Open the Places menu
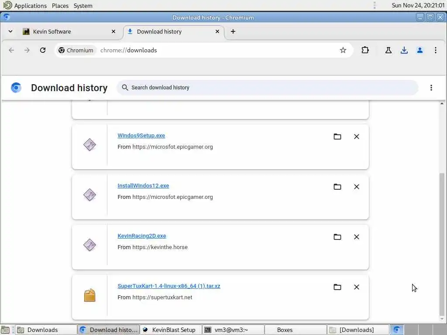Image resolution: width=447 pixels, height=335 pixels. (x=60, y=5)
